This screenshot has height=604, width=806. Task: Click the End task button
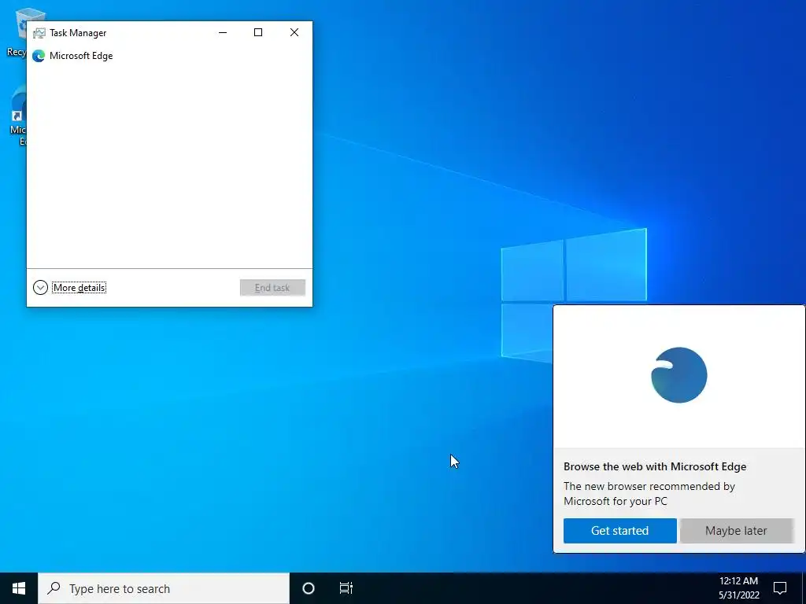point(272,288)
